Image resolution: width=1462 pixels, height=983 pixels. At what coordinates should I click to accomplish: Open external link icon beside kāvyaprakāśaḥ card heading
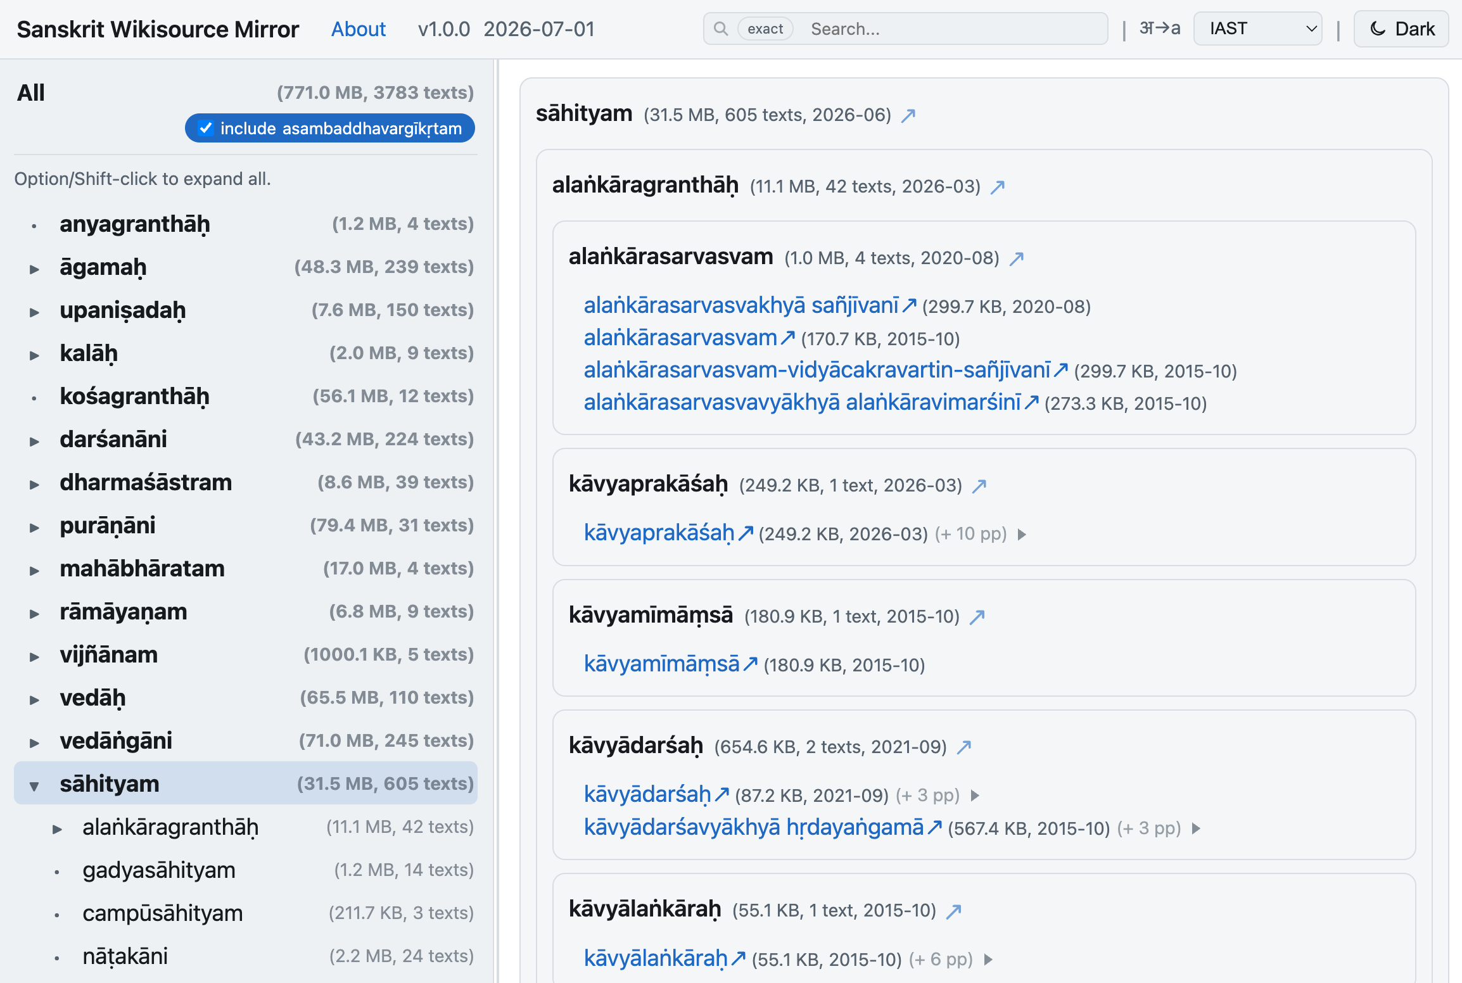[x=979, y=486]
